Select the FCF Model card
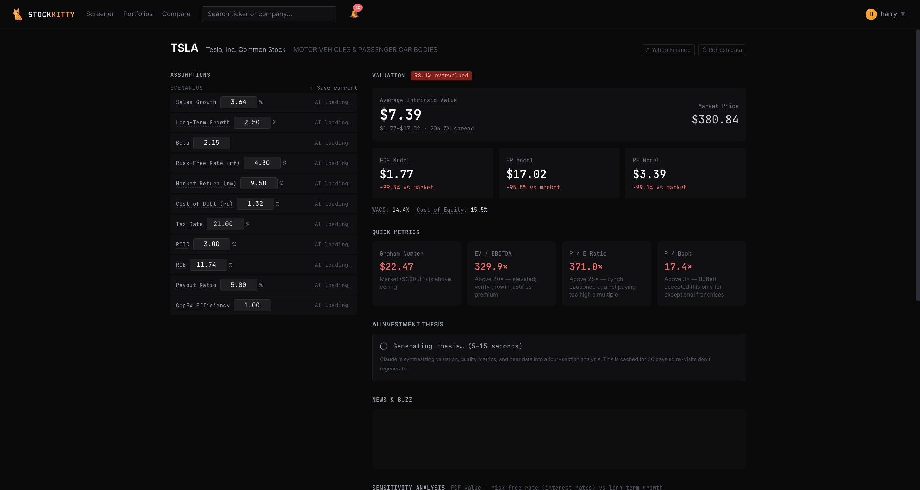 pyautogui.click(x=432, y=173)
